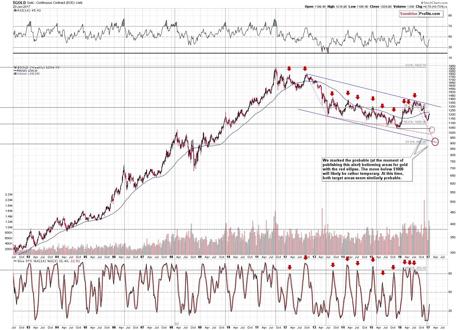Select the High 1218.90 value
Viewport: 475px width, 330px height.
337,6
